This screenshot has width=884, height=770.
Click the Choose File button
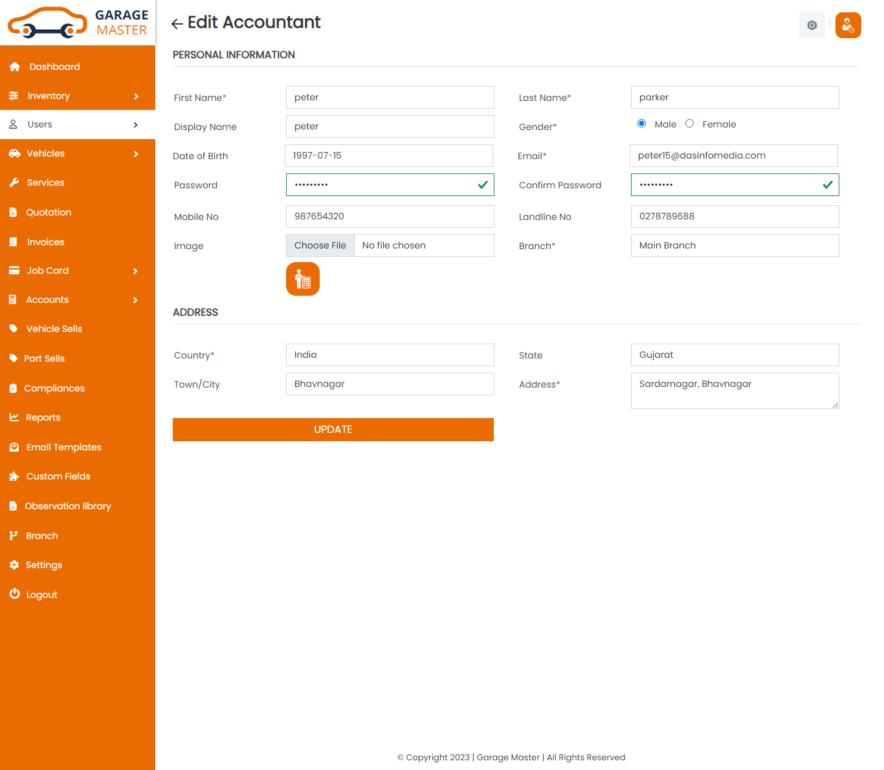320,246
